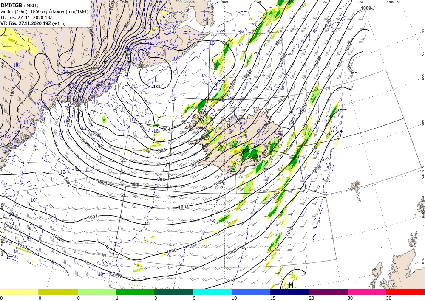Select the light green legend swatch
The width and height of the screenshot is (425, 301).
[96, 292]
